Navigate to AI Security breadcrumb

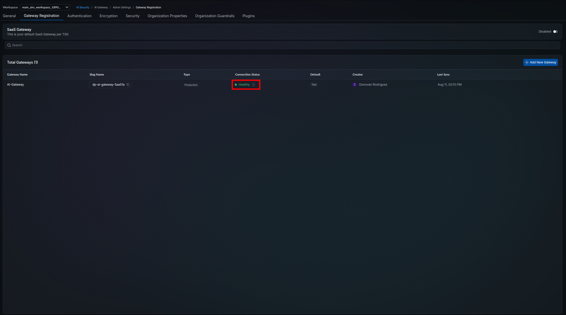(x=83, y=7)
